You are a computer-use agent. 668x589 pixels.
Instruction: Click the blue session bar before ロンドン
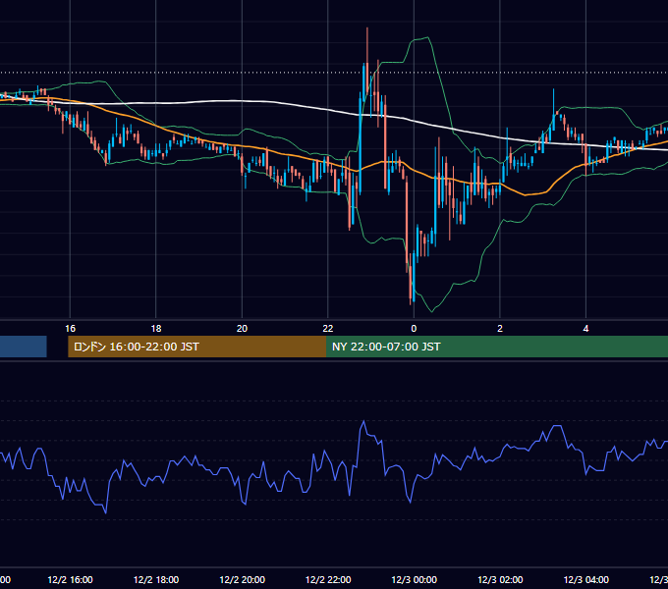click(x=23, y=347)
